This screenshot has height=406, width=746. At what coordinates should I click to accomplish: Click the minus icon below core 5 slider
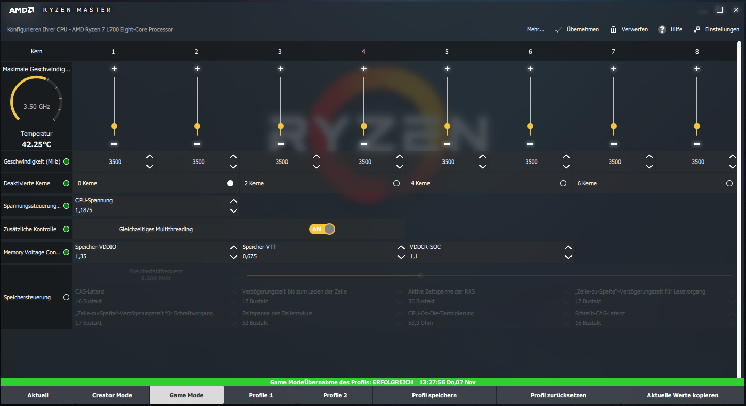447,143
